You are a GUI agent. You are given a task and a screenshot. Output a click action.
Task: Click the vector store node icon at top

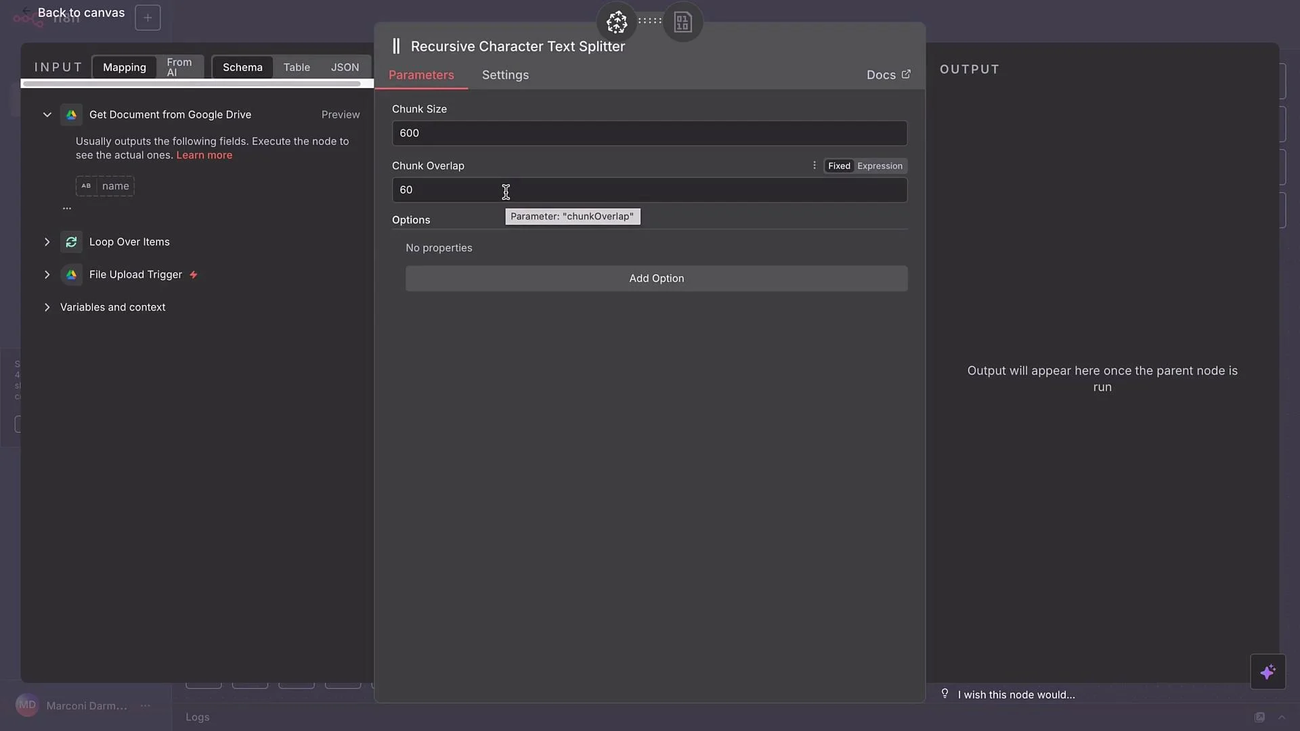(x=616, y=22)
